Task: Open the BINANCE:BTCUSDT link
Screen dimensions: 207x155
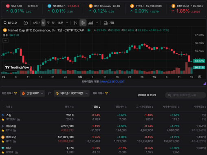Action: (112, 82)
